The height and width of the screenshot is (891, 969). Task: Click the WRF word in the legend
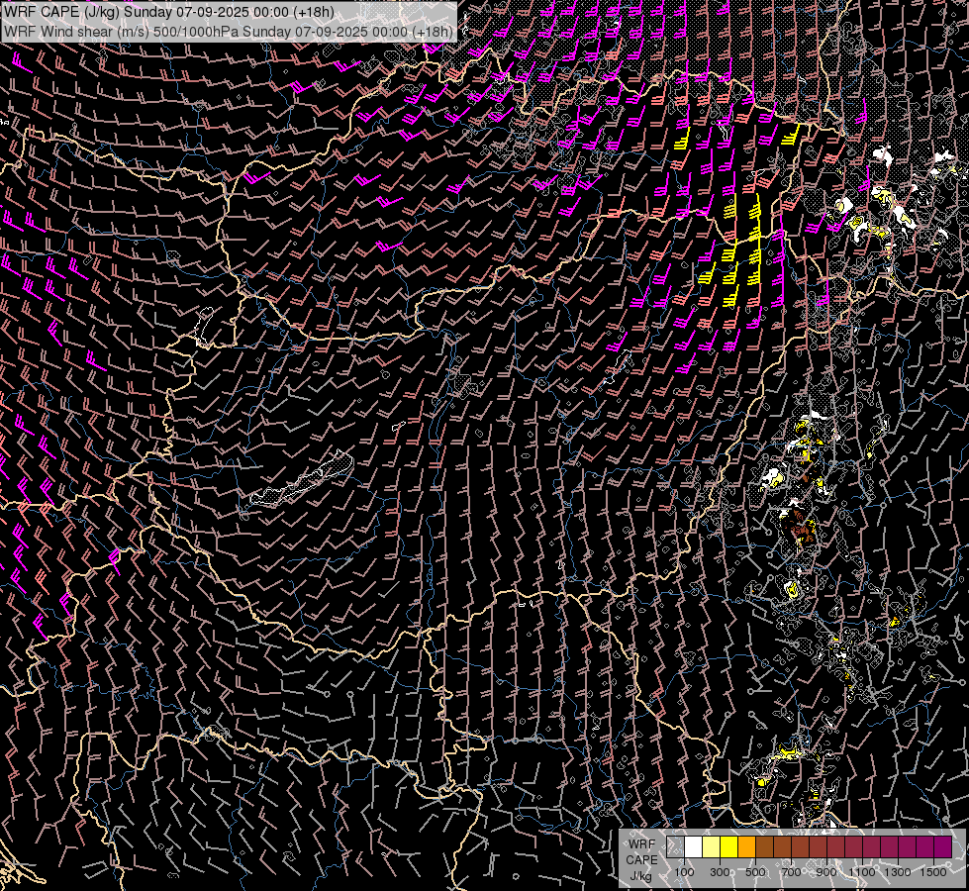[x=641, y=844]
